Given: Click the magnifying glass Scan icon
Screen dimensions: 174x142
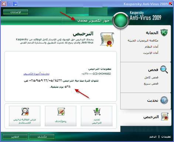Looking at the screenshot, I should [164, 70].
